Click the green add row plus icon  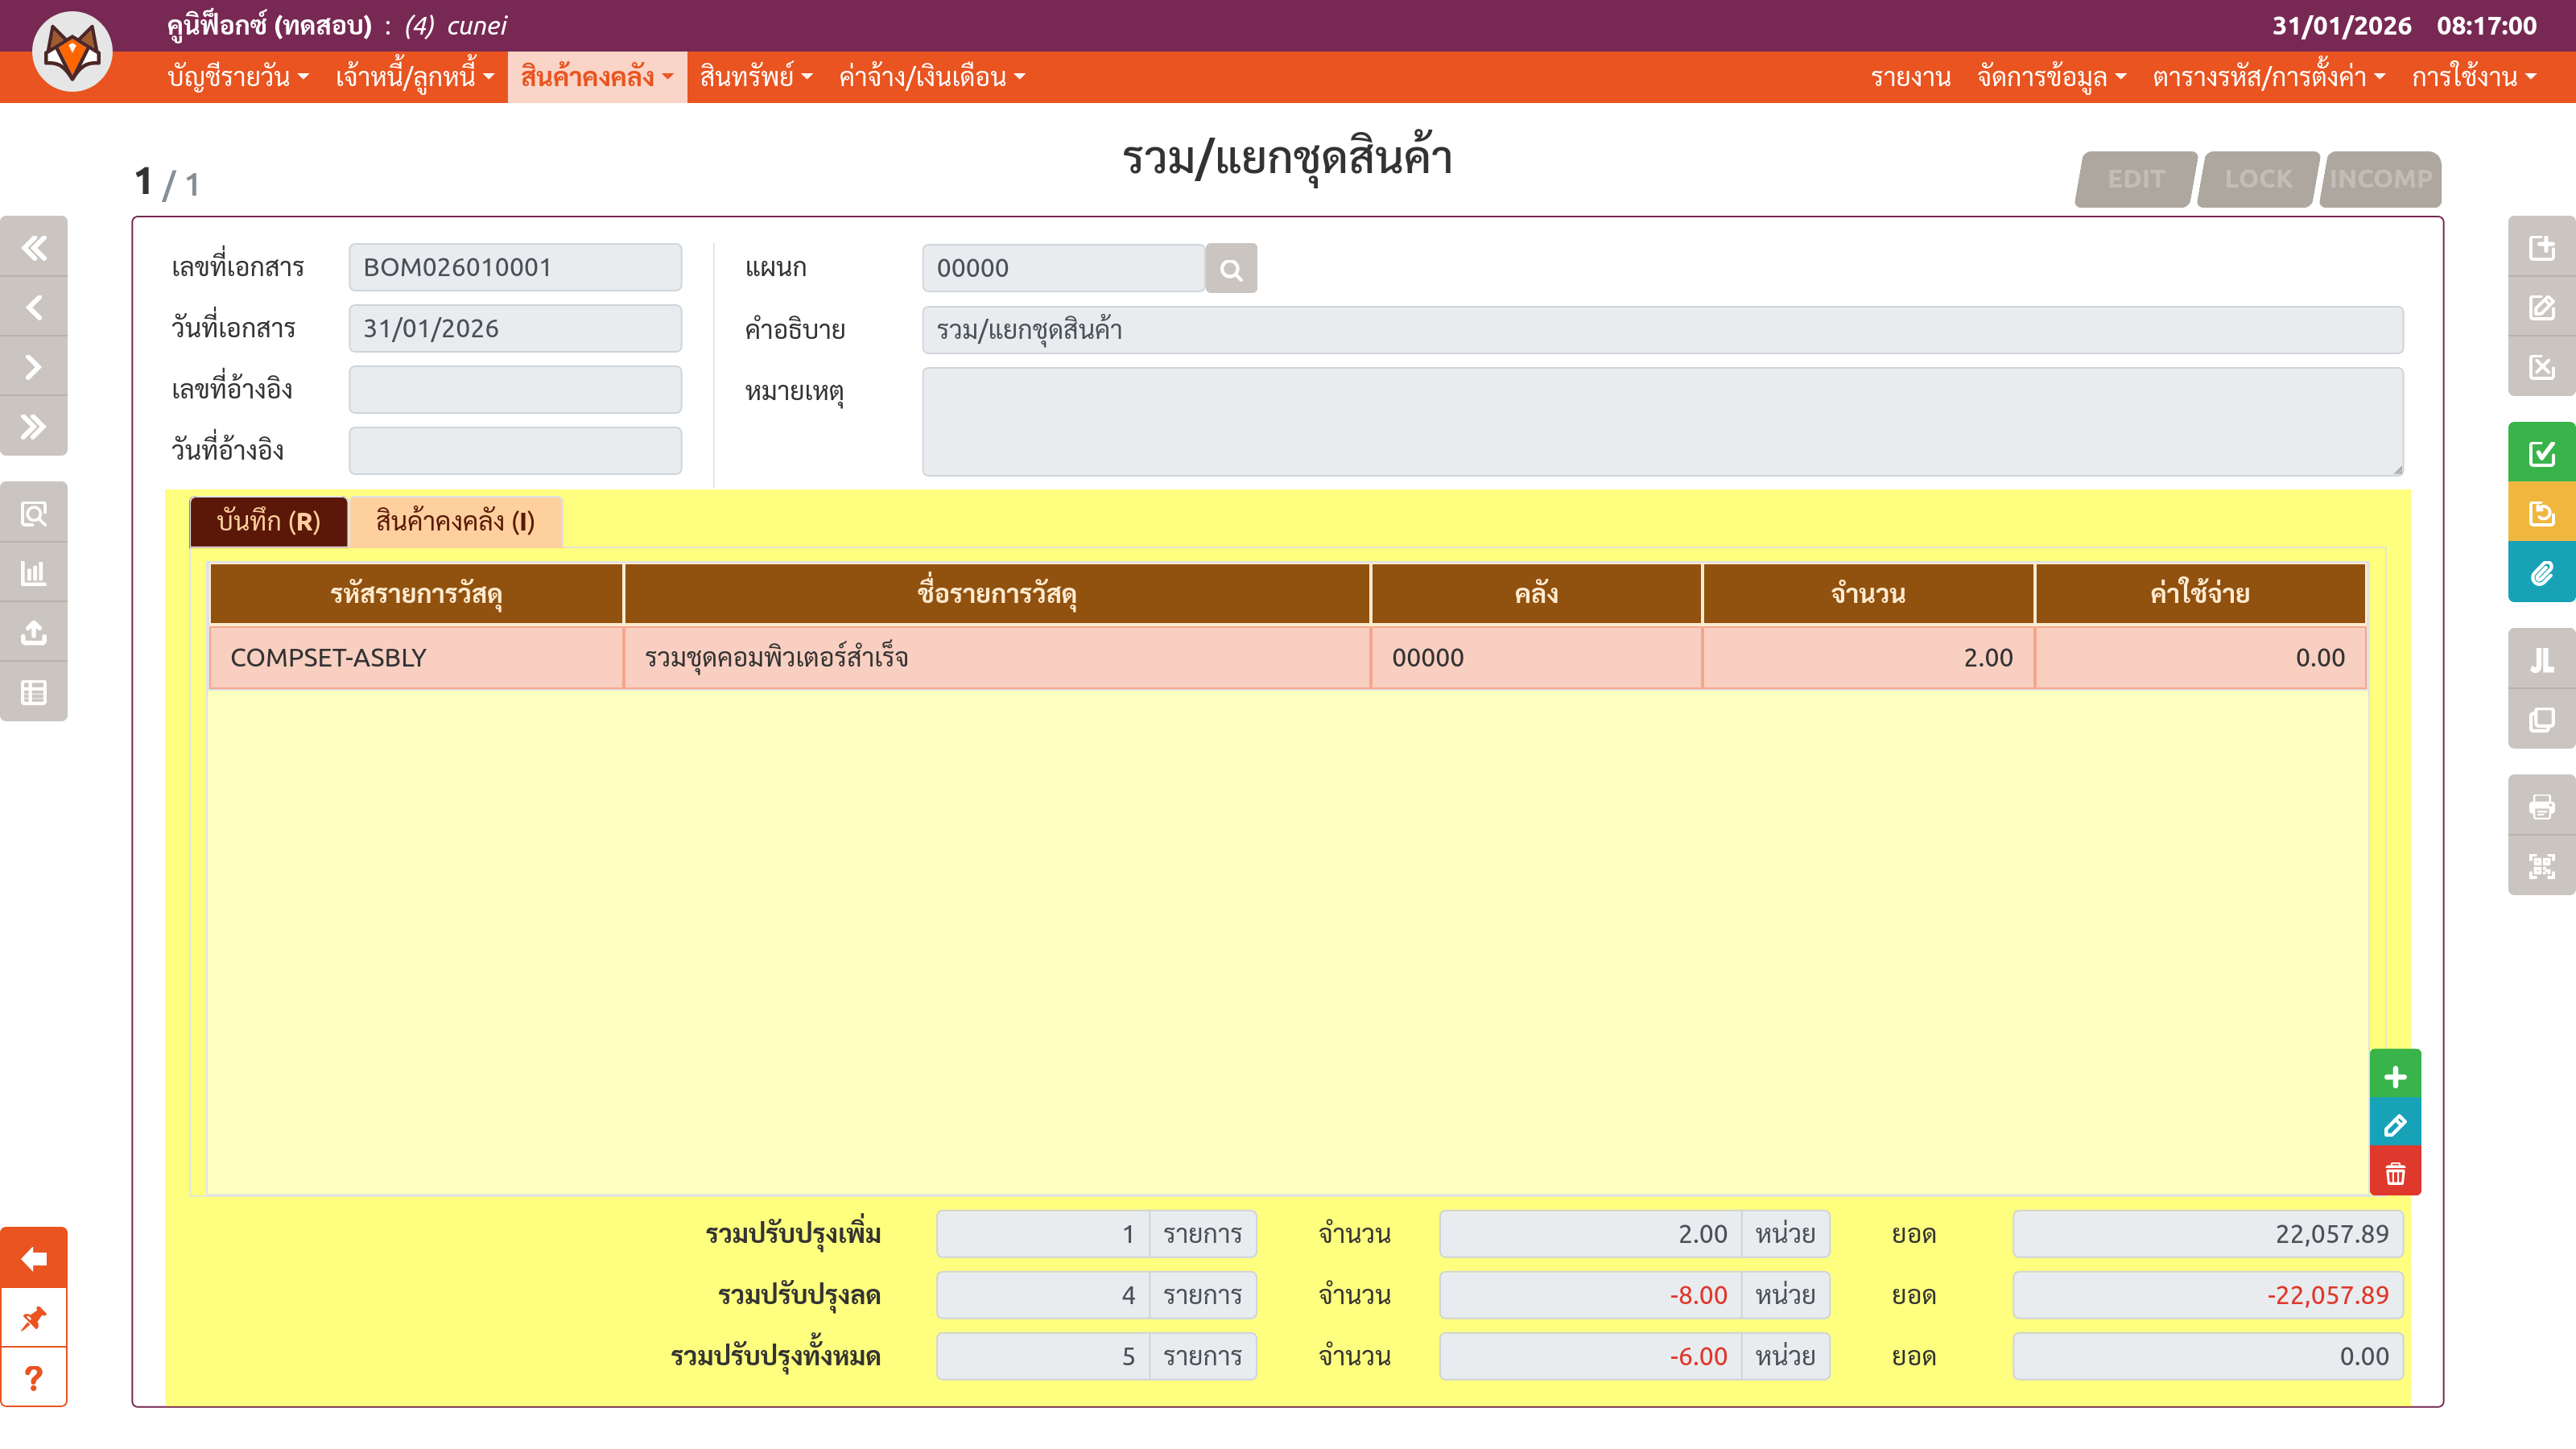tap(2394, 1076)
